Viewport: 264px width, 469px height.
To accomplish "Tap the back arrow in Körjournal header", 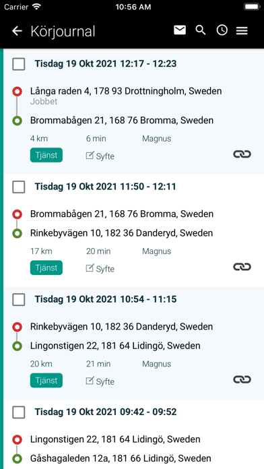I will coord(17,31).
